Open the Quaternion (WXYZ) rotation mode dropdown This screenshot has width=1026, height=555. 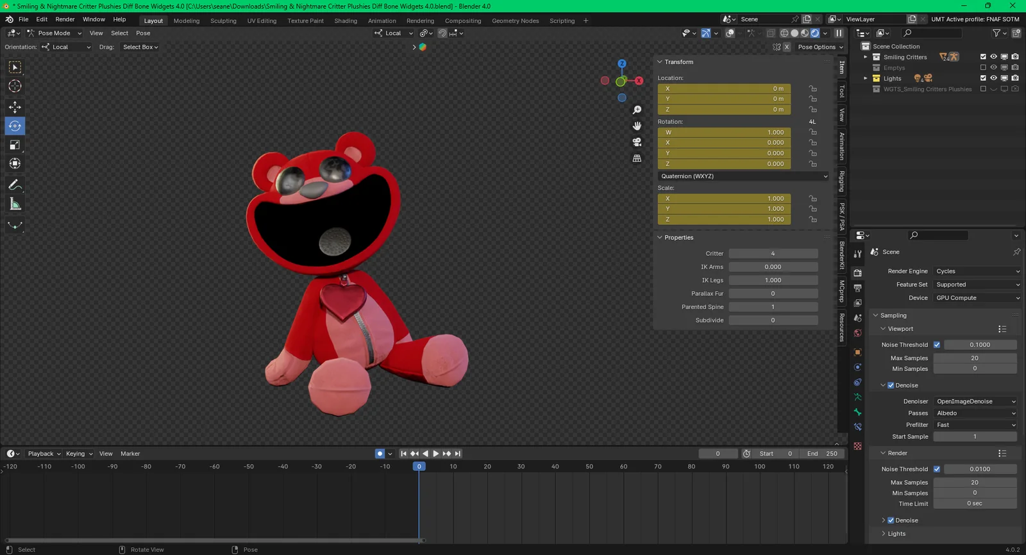click(x=744, y=176)
